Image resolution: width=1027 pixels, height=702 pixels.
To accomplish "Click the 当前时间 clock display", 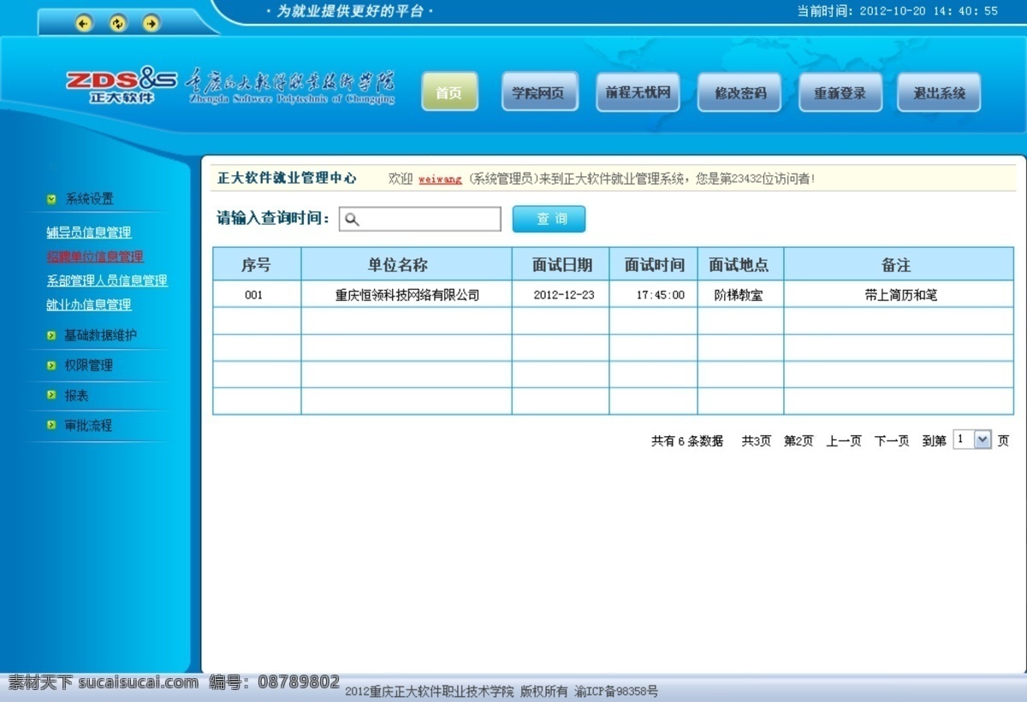I will click(x=898, y=11).
